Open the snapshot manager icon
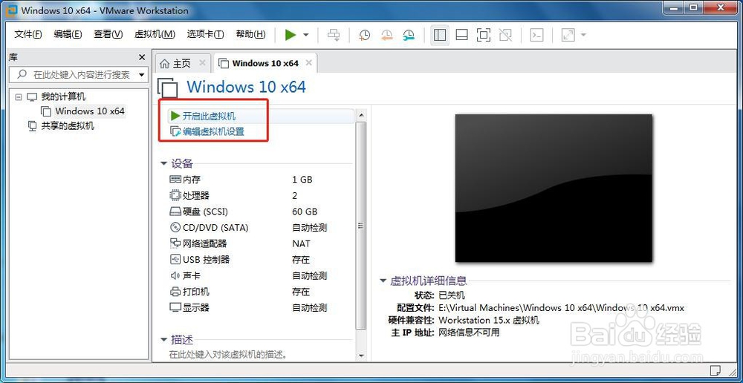 409,35
